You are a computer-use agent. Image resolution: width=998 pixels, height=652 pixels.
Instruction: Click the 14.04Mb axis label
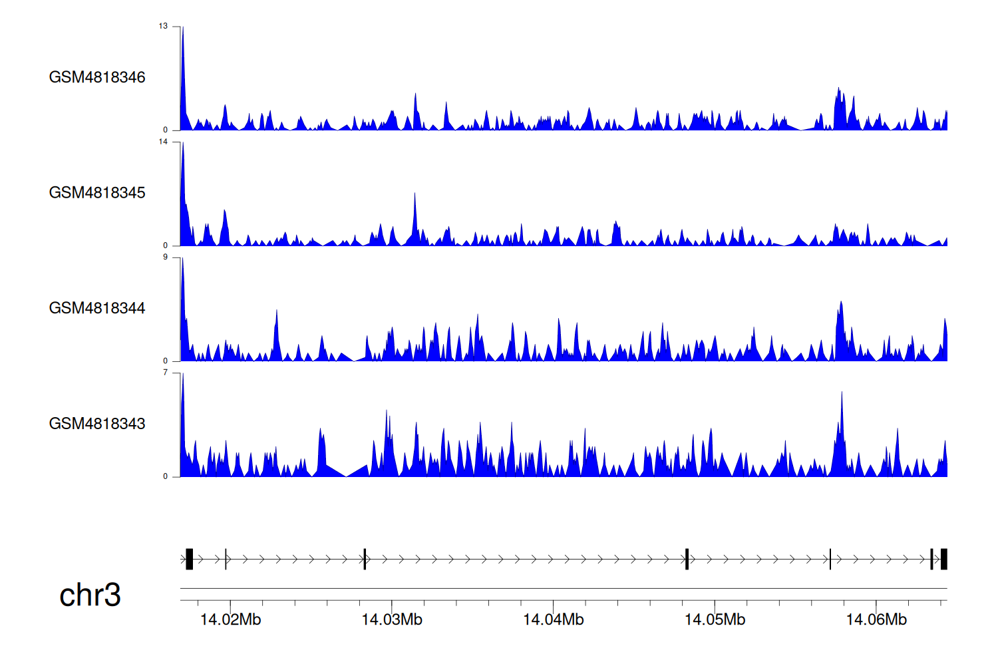tap(553, 619)
